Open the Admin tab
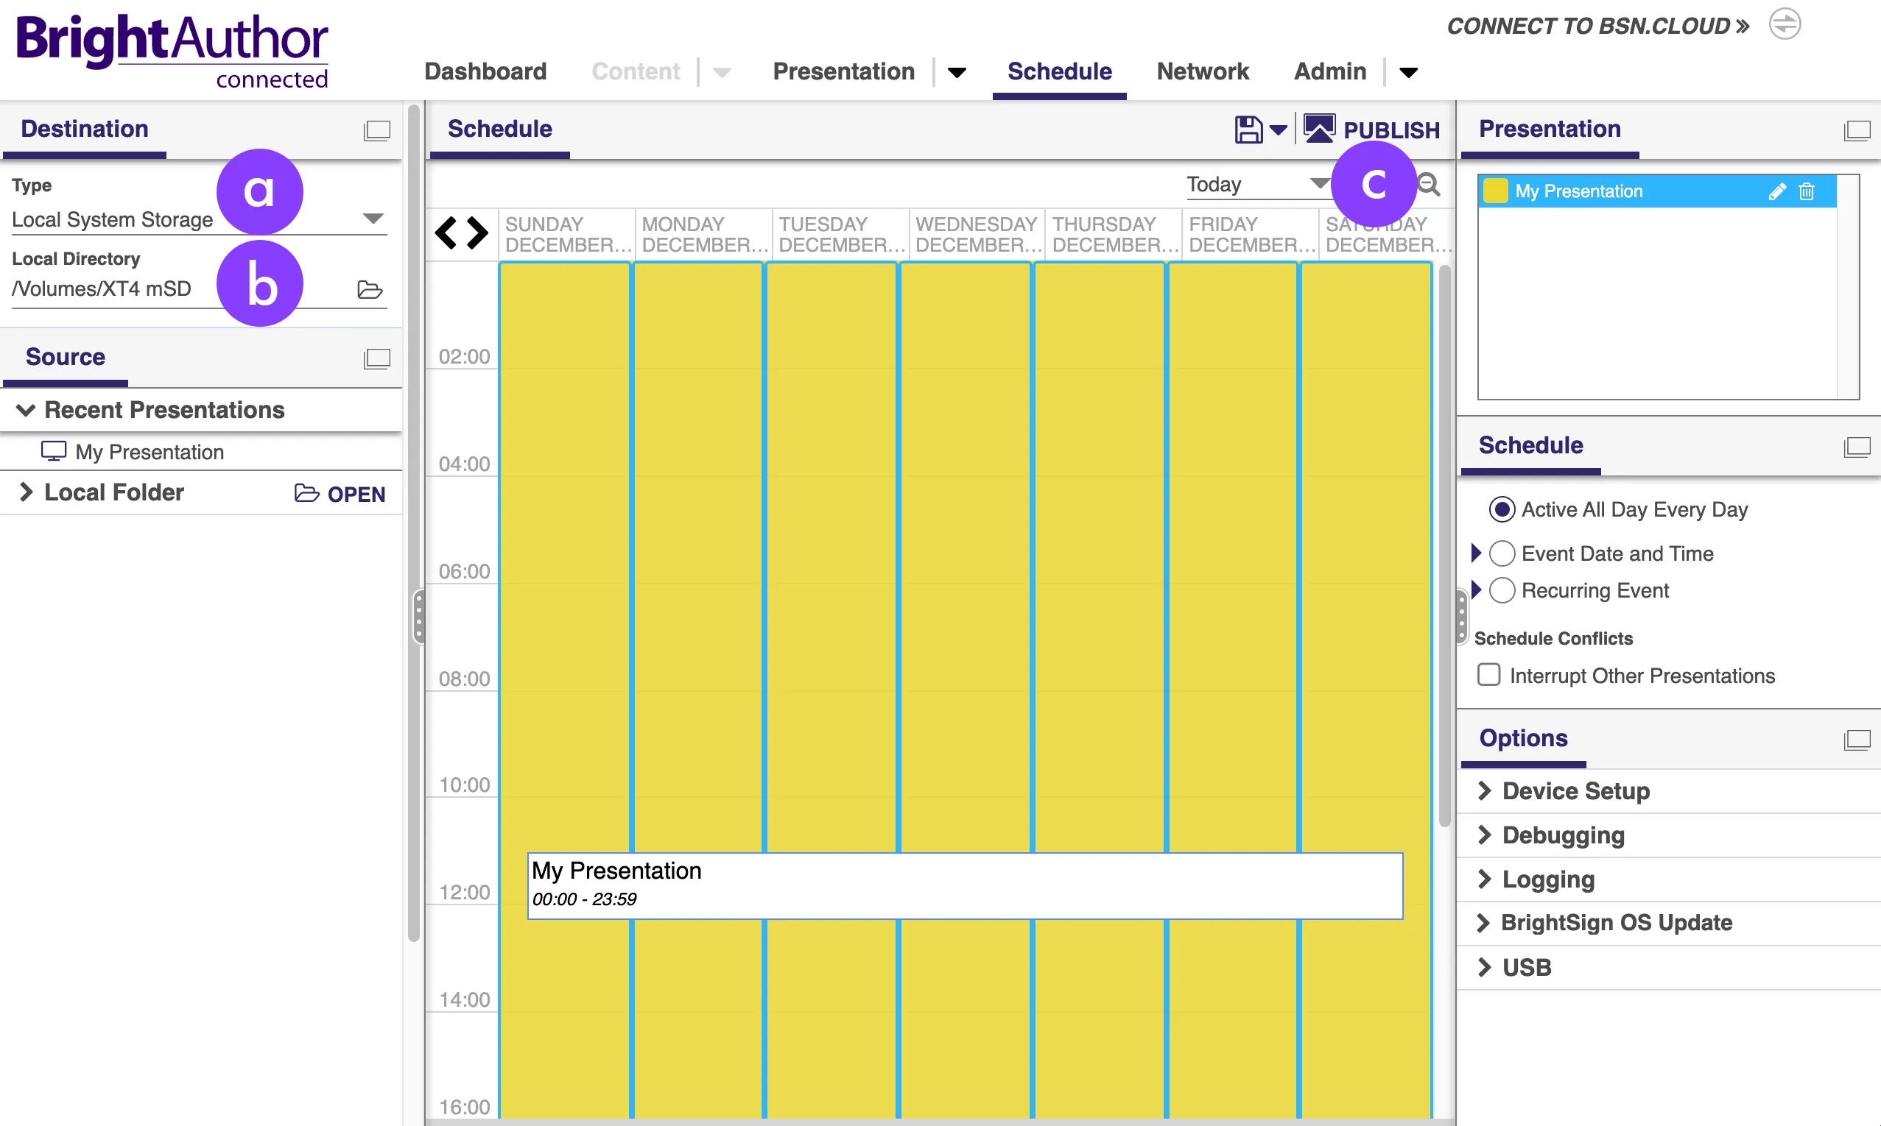Viewport: 1881px width, 1126px height. point(1330,71)
